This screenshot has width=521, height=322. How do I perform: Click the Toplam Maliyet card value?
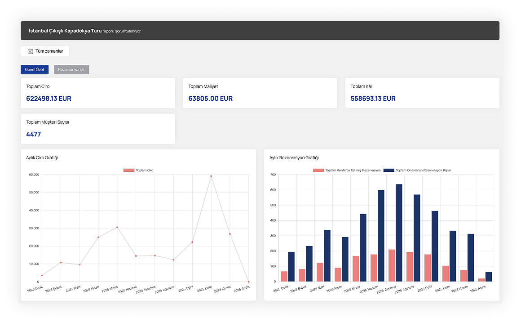[210, 98]
